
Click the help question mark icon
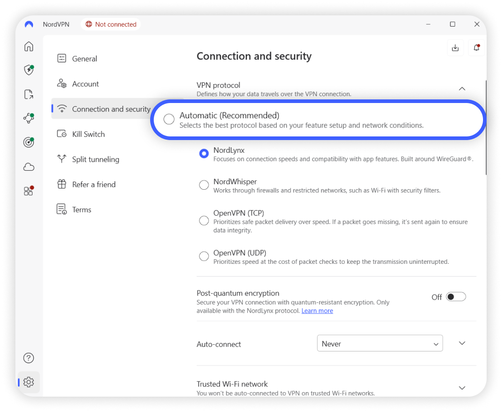28,358
